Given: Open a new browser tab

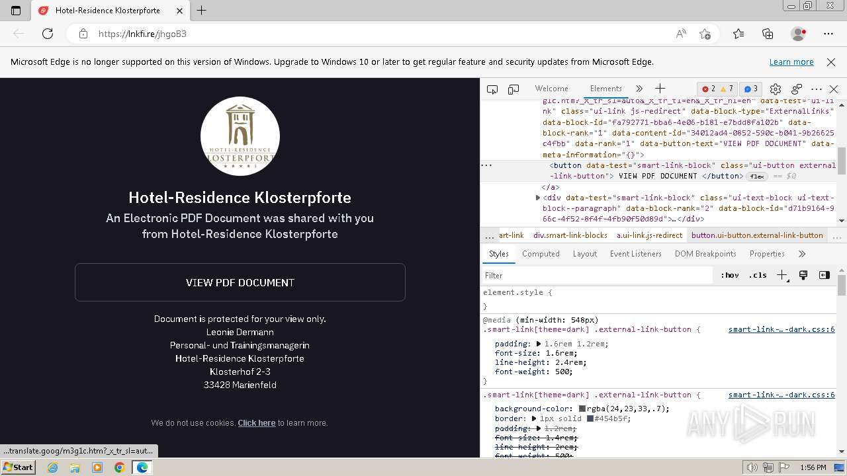Looking at the screenshot, I should [x=202, y=11].
